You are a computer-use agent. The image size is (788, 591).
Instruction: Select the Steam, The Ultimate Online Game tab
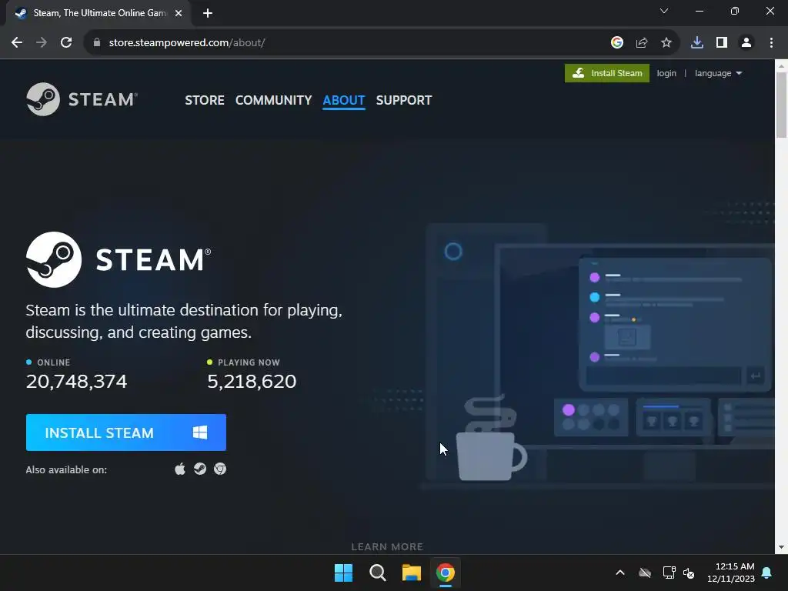point(98,13)
